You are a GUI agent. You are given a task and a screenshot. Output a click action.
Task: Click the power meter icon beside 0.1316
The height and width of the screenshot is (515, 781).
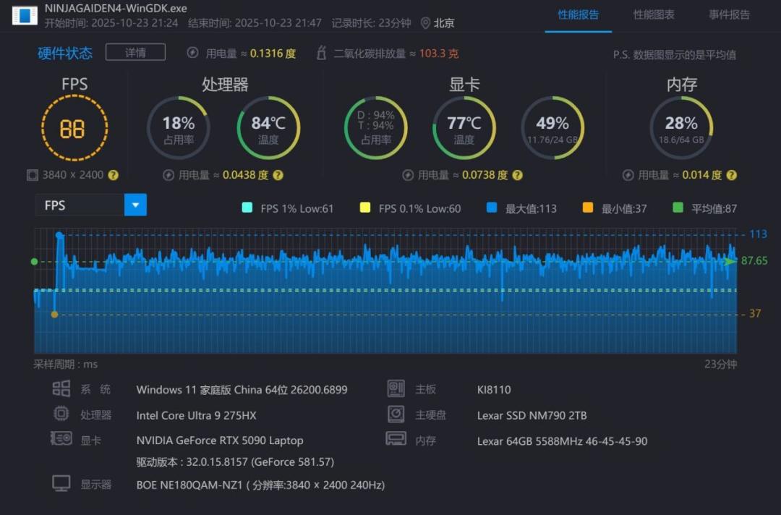193,53
